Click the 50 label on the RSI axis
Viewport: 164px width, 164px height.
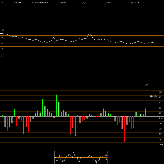tap(2, 43)
